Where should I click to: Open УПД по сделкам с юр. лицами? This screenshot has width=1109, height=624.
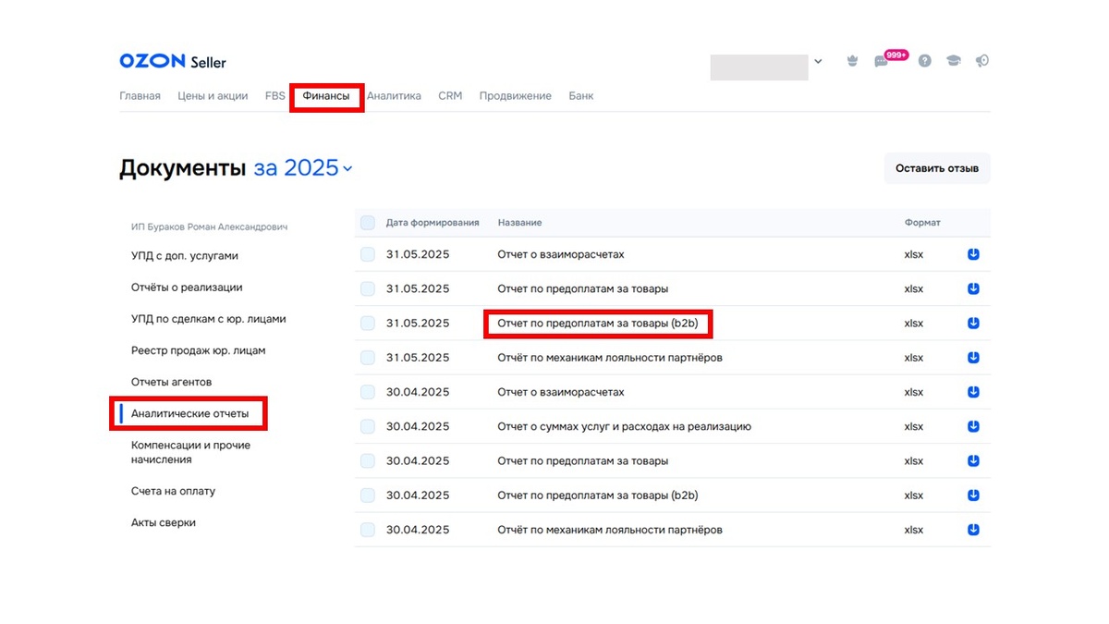point(209,319)
